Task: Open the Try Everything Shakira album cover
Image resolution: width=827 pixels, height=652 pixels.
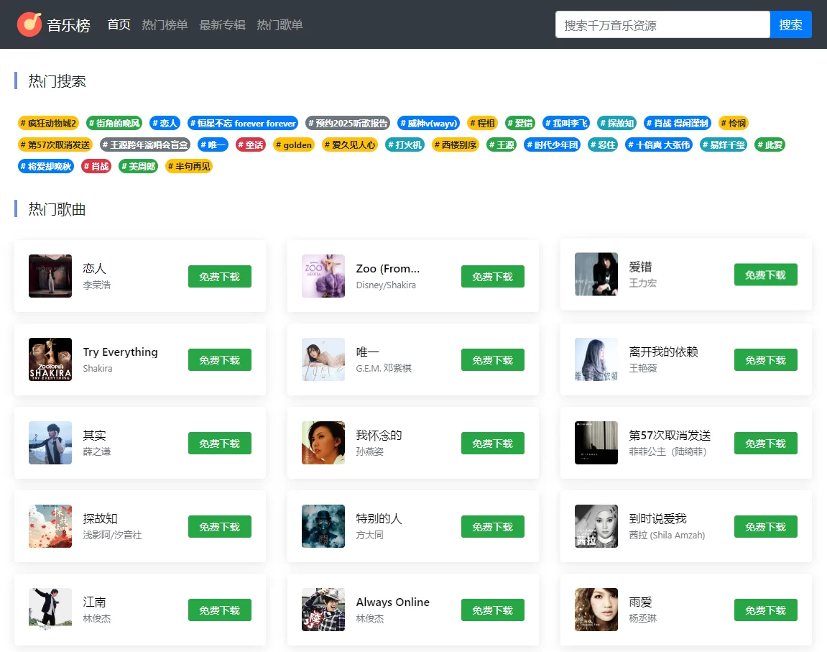Action: point(50,359)
